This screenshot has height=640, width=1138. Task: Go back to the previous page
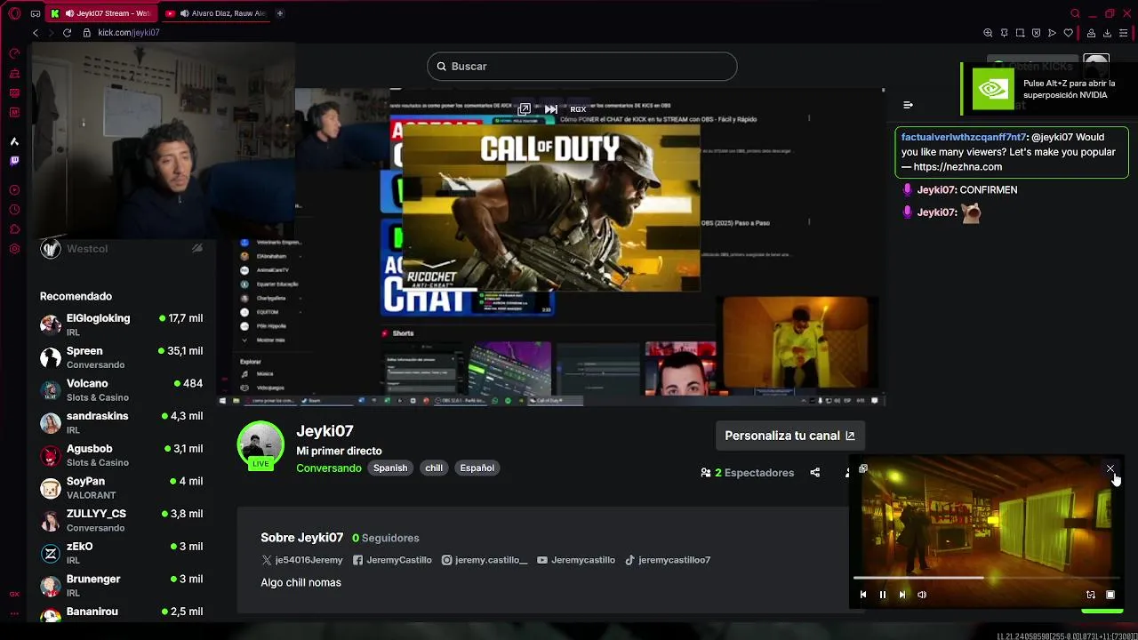(x=36, y=33)
